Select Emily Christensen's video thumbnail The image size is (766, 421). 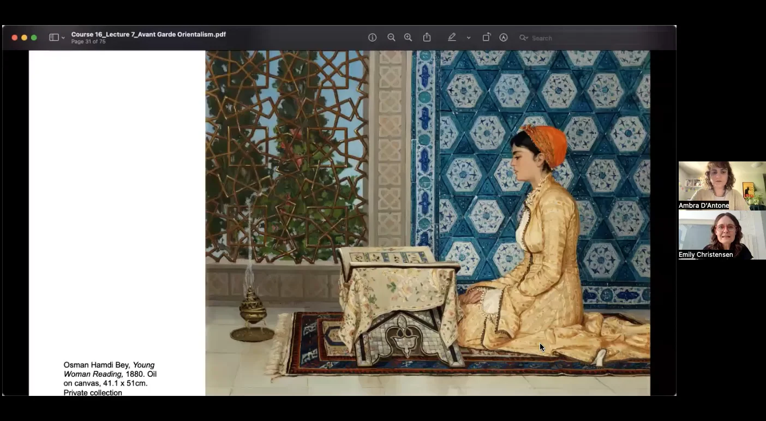pos(722,235)
